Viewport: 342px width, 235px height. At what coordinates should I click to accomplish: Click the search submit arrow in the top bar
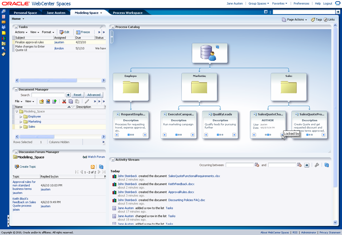point(338,12)
